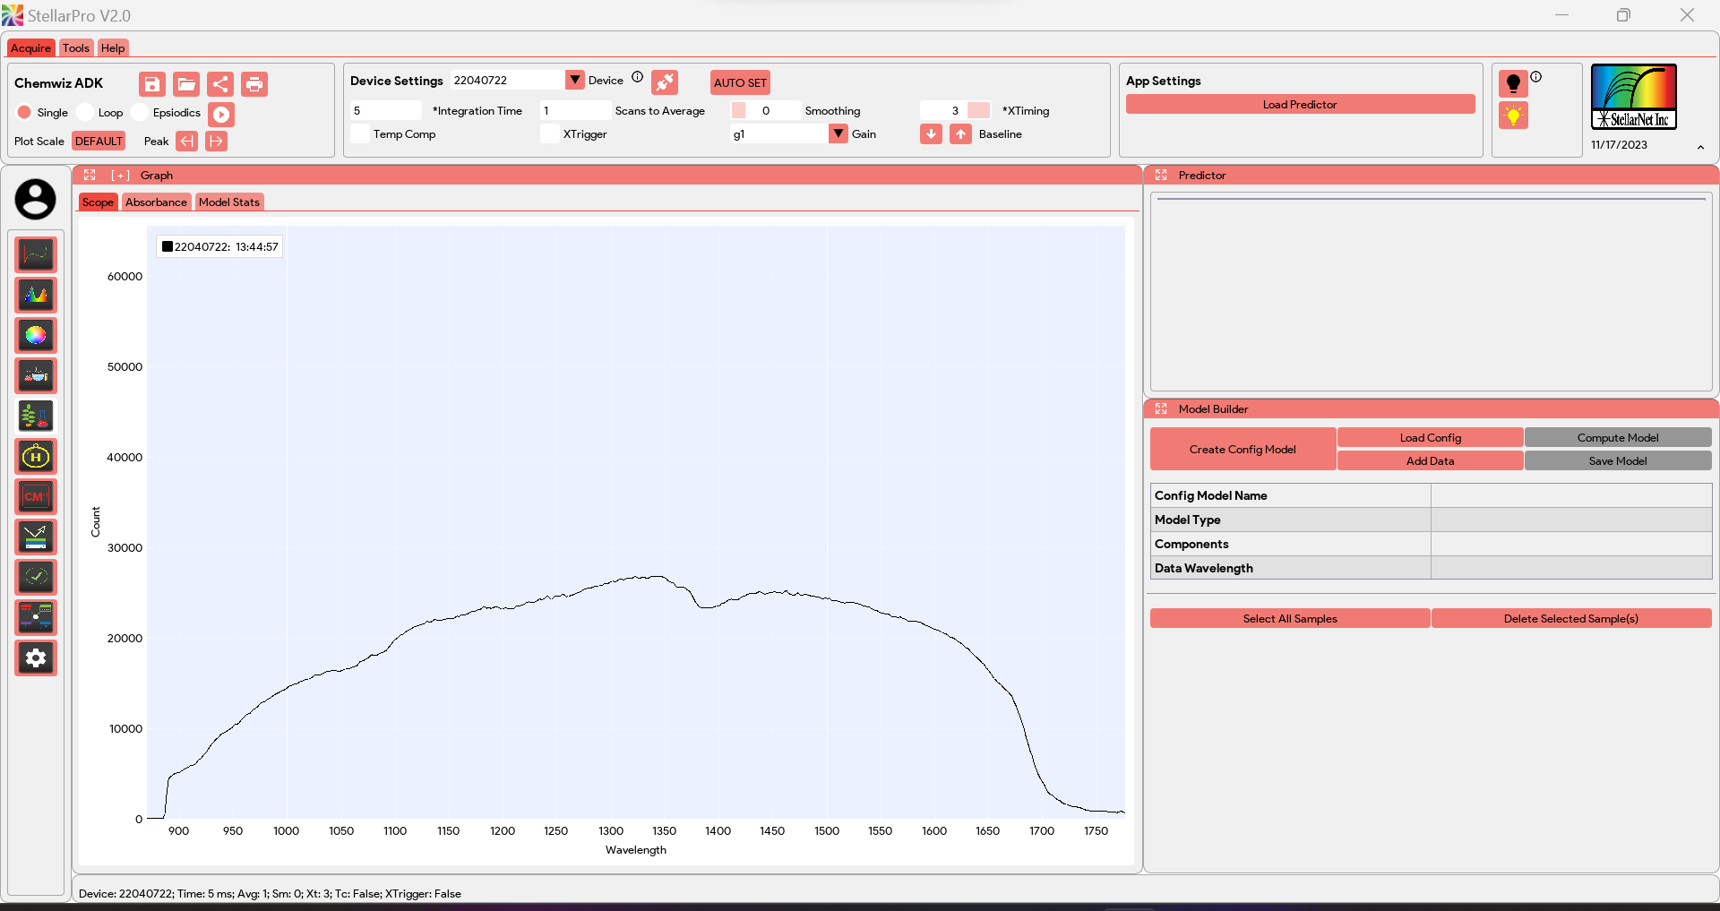This screenshot has height=911, width=1720.
Task: Click the share icon in Chemwiz ADK panel
Action: point(220,84)
